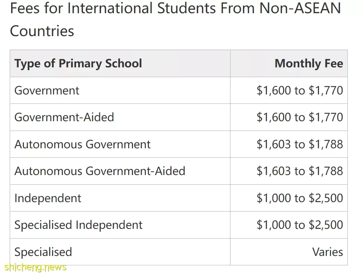Screen dimensions: 362x274
Task: Click the word Countries in the heading
Action: 42,31
